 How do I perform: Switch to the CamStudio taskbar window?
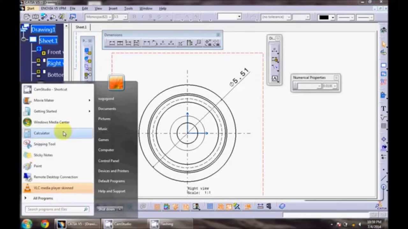(123, 224)
